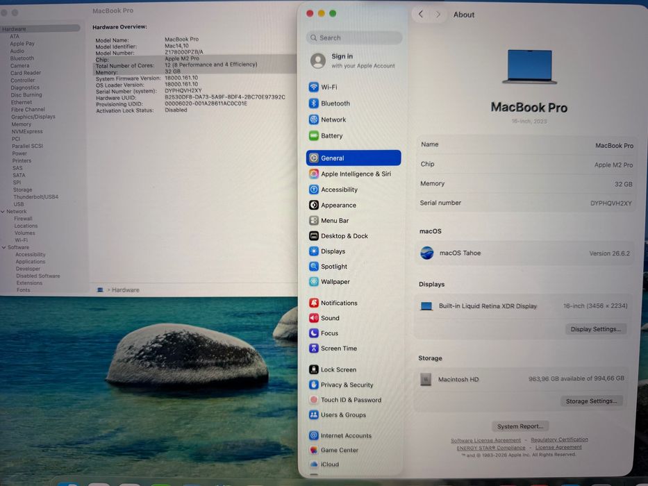Select Card Reader in System Information sidebar
648x486 pixels.
pyautogui.click(x=26, y=73)
